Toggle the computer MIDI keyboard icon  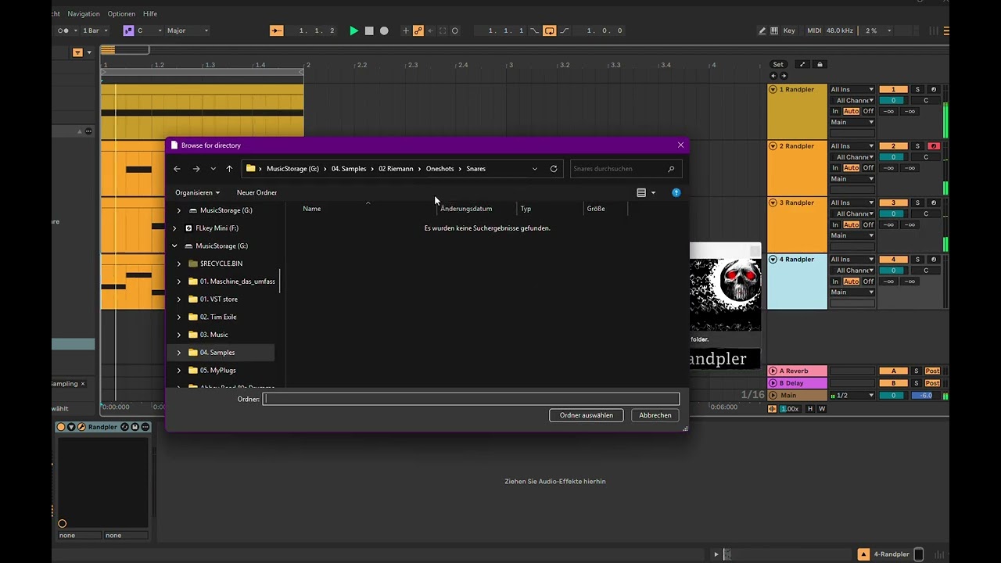coord(774,30)
